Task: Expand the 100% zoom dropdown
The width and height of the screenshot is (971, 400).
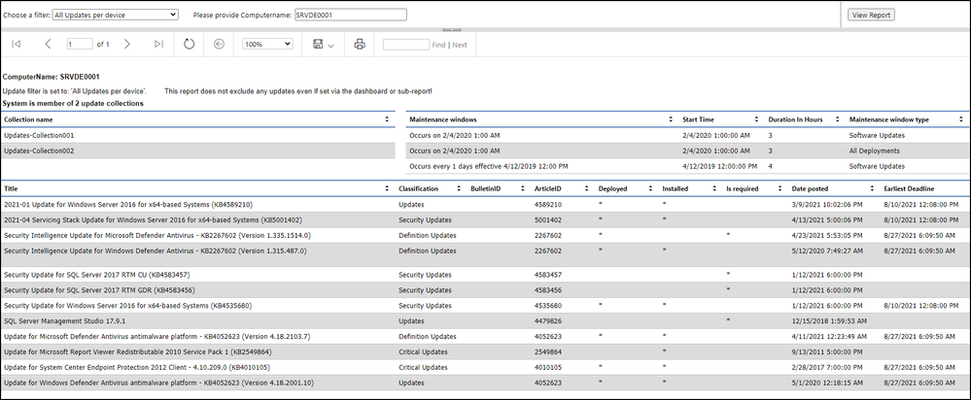Action: pos(269,45)
